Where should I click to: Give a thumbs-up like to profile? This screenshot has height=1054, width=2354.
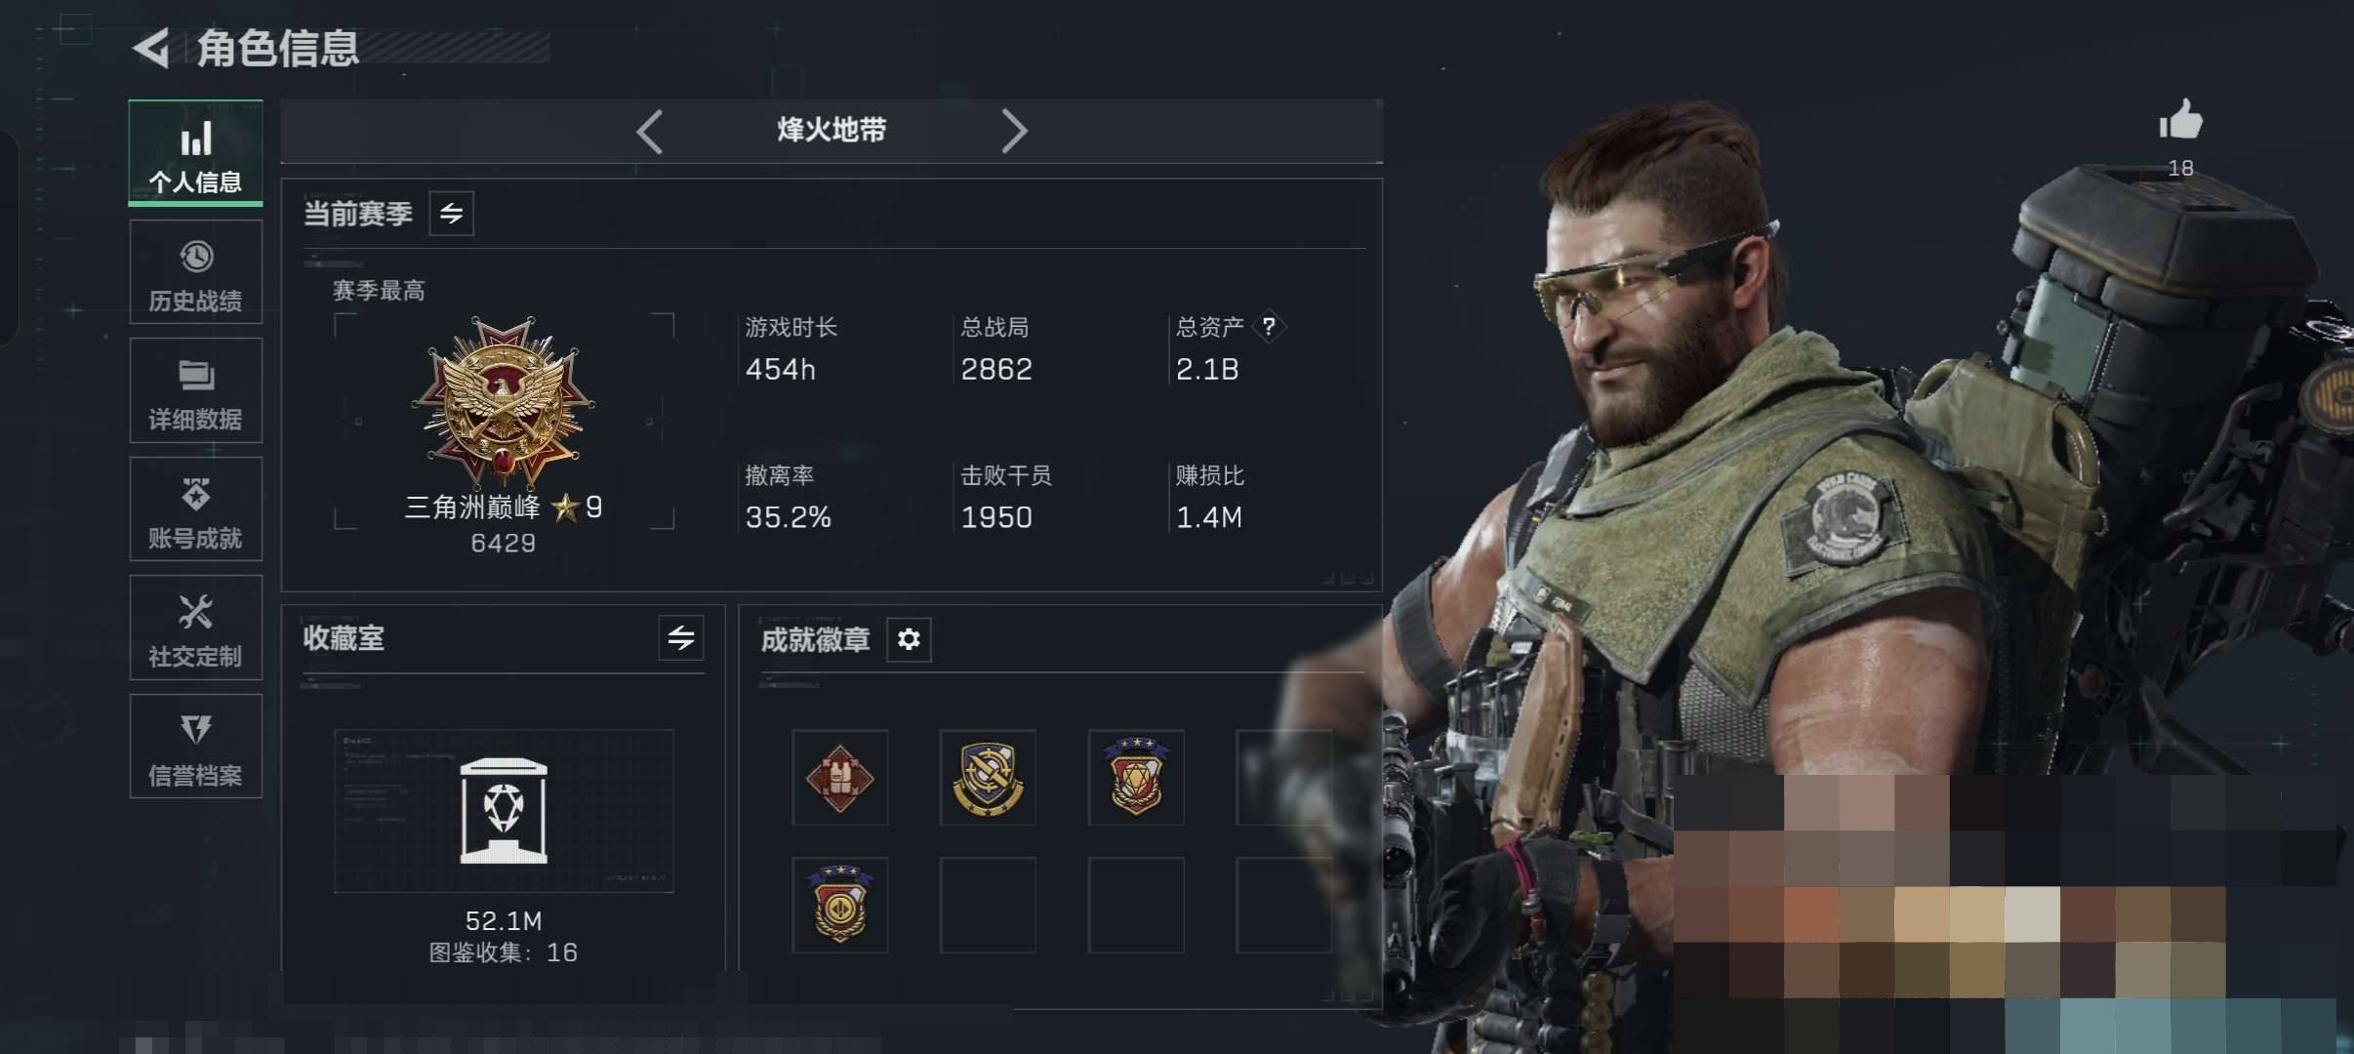2180,121
